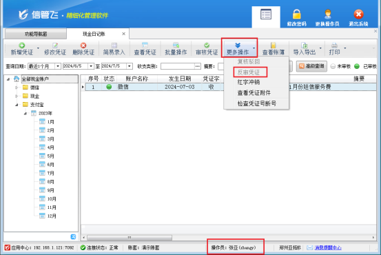Open the start date 2024/6/5 picker arrow
This screenshot has height=255, width=381.
91,66
